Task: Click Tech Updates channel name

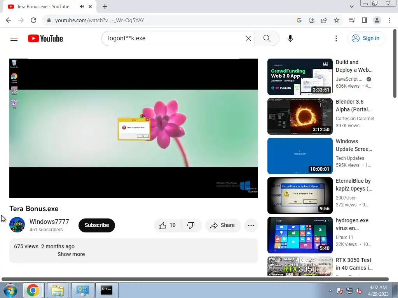Action: pyautogui.click(x=350, y=158)
